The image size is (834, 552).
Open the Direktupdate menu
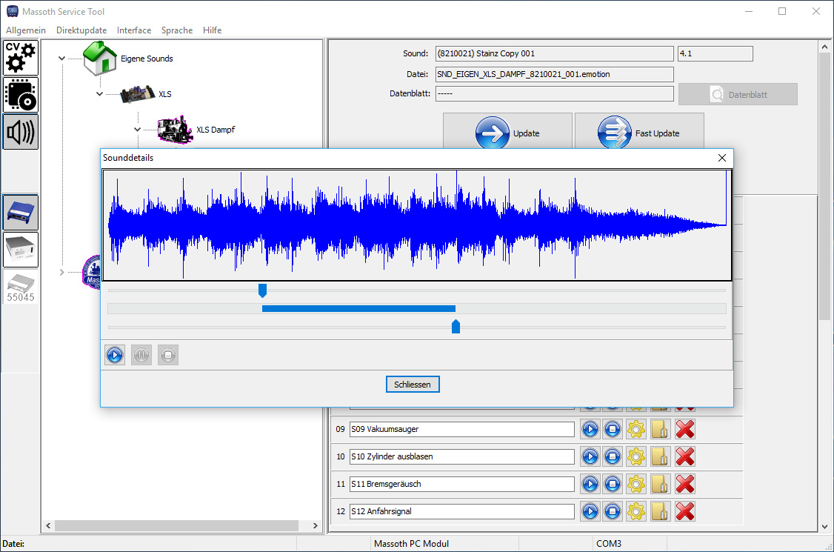coord(81,30)
